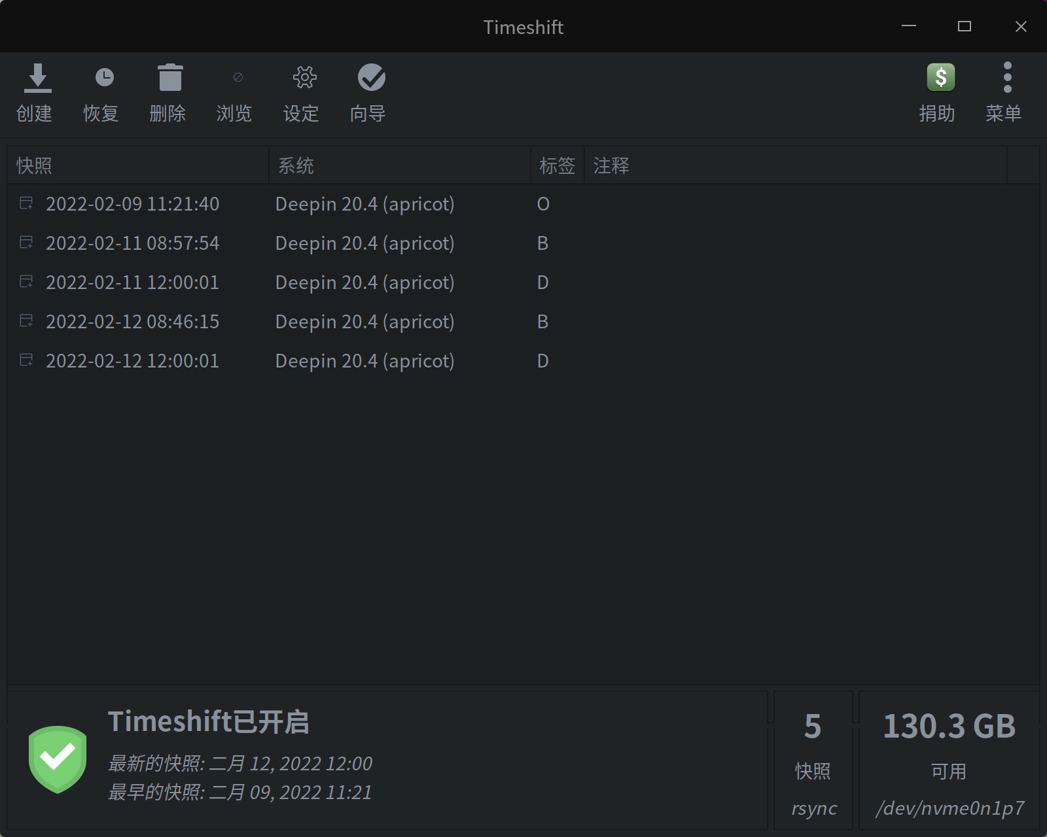This screenshot has height=837, width=1047.
Task: Click the 捐助 (Donate) dollar icon
Action: [941, 77]
